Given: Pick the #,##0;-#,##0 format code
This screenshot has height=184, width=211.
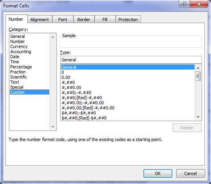Looking at the screenshot, I should pyautogui.click(x=128, y=93).
